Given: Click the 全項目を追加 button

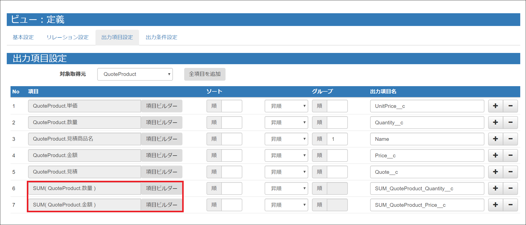Looking at the screenshot, I should (204, 74).
